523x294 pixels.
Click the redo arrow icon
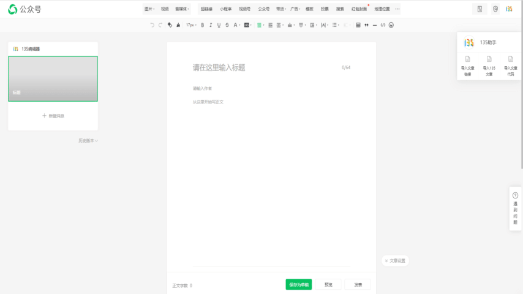tap(160, 25)
